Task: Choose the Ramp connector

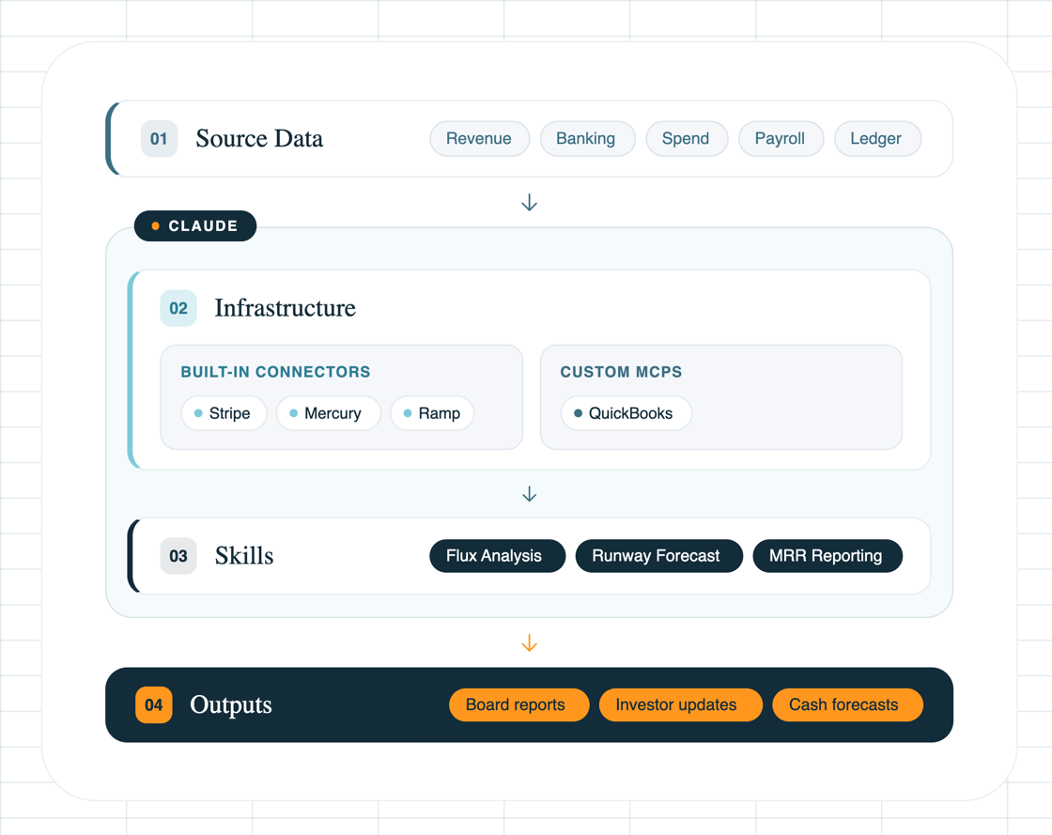Action: coord(432,413)
